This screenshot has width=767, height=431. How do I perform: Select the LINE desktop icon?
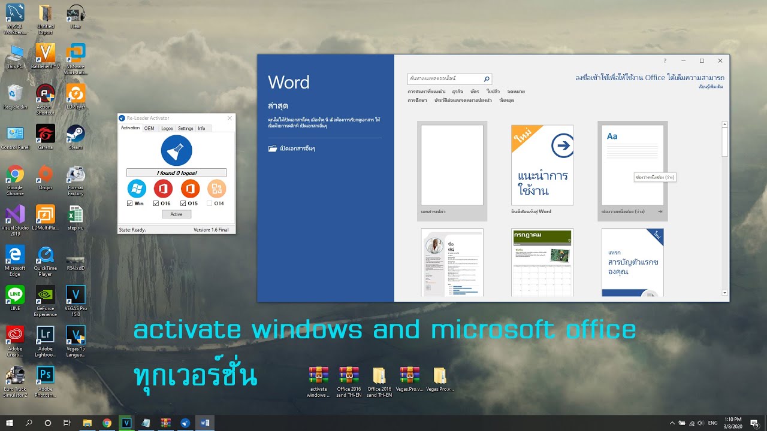pyautogui.click(x=15, y=298)
